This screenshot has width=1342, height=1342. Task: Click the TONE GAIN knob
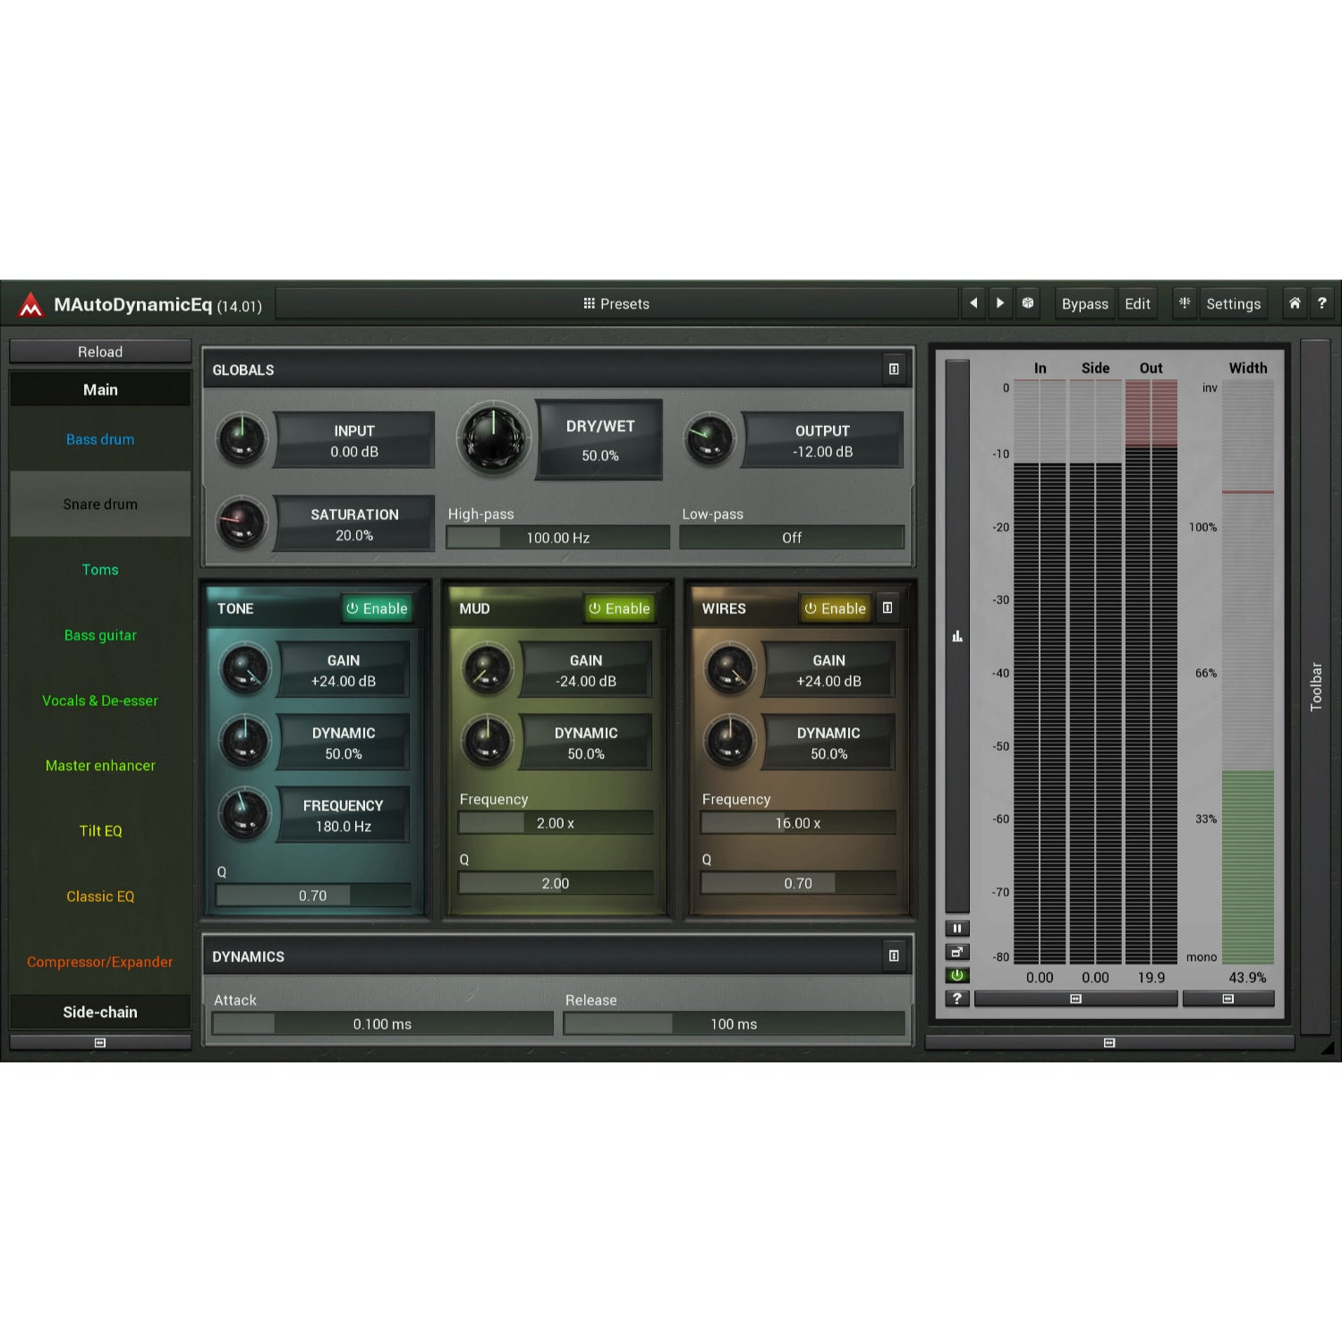pyautogui.click(x=245, y=668)
